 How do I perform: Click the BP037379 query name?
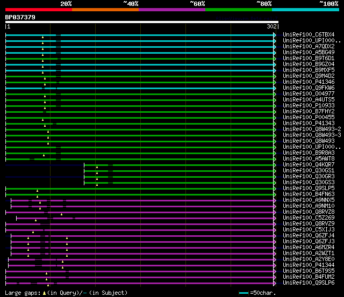click(x=20, y=17)
